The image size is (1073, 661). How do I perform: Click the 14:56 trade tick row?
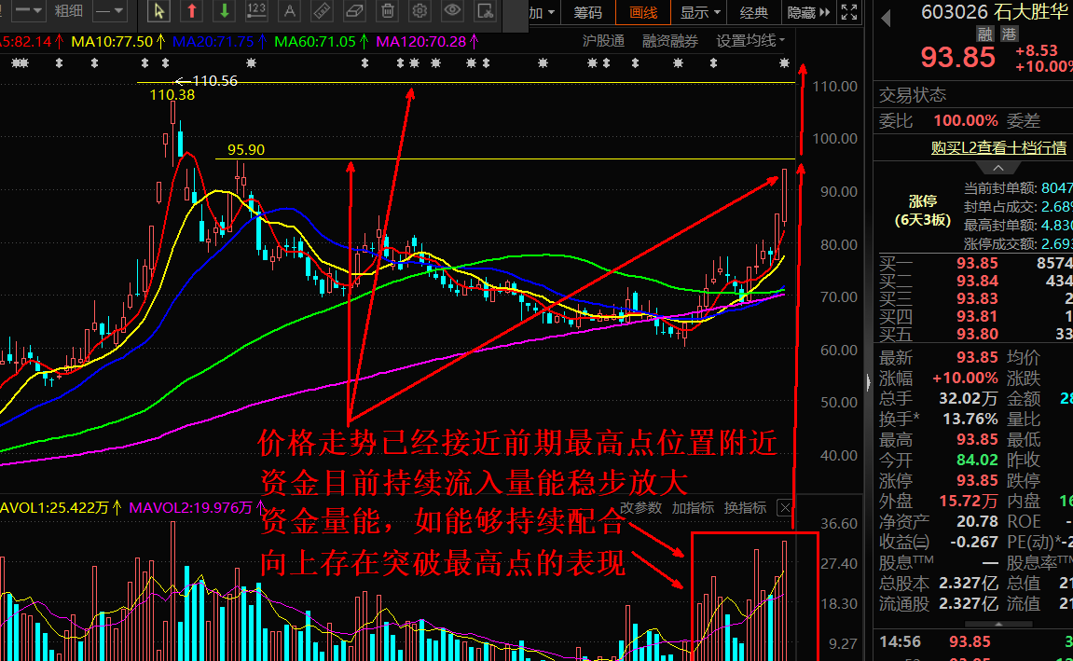click(x=976, y=641)
